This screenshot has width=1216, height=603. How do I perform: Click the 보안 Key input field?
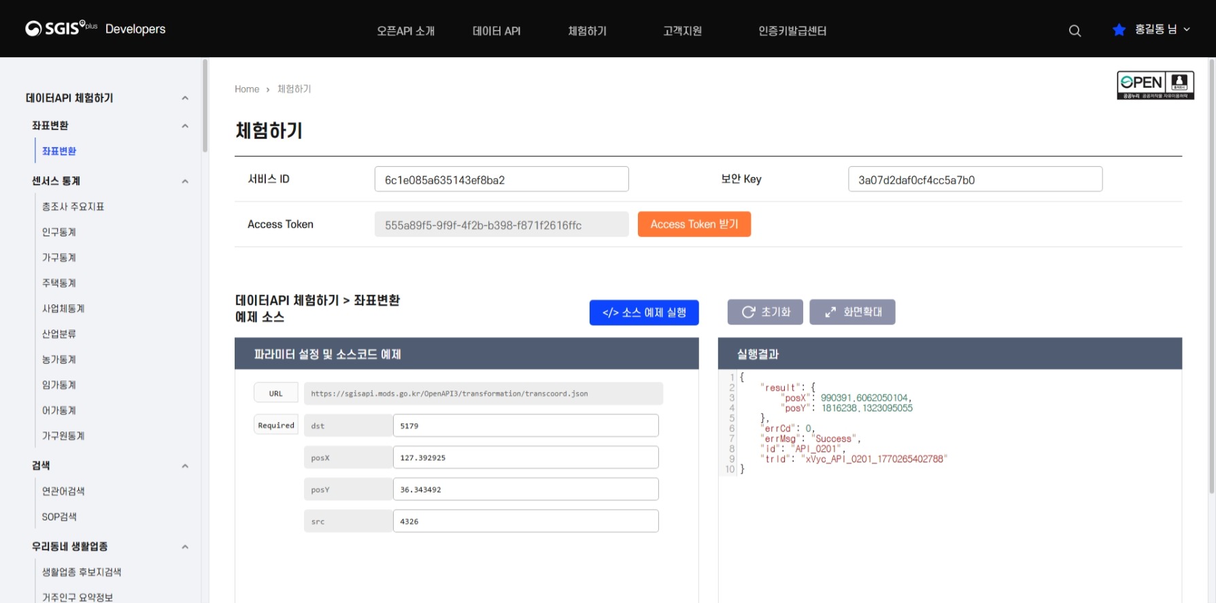[x=975, y=179]
